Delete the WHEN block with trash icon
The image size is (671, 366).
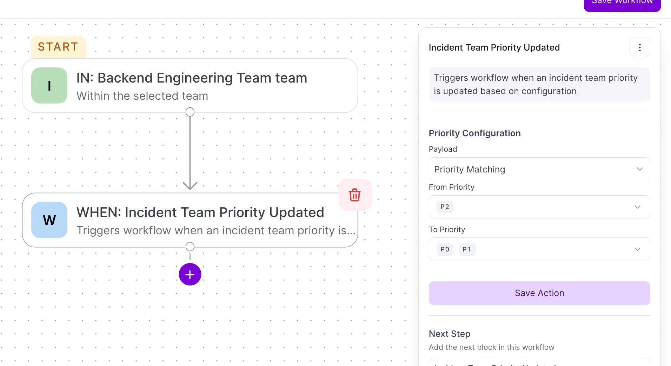[x=355, y=195]
